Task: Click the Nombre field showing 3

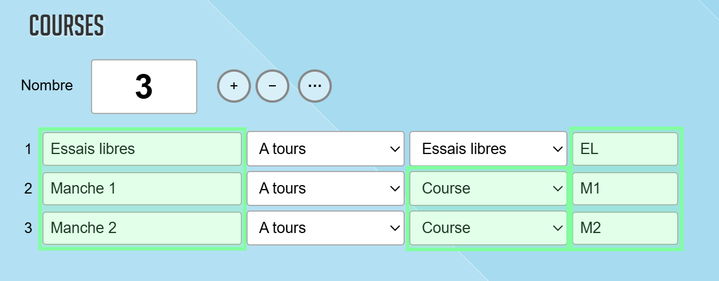Action: coord(144,87)
